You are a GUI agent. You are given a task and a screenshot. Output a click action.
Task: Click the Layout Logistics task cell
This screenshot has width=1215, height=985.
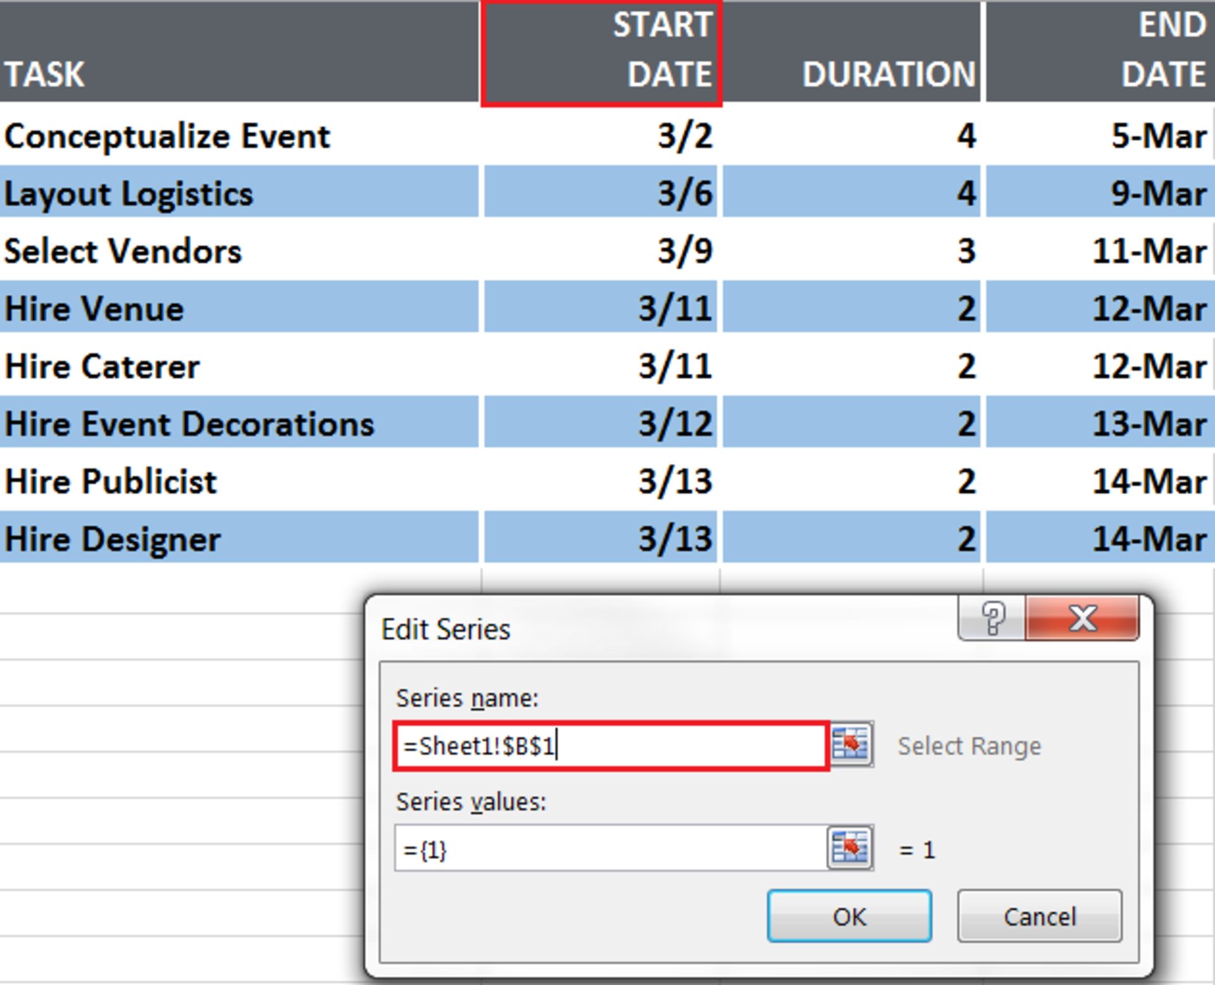239,193
